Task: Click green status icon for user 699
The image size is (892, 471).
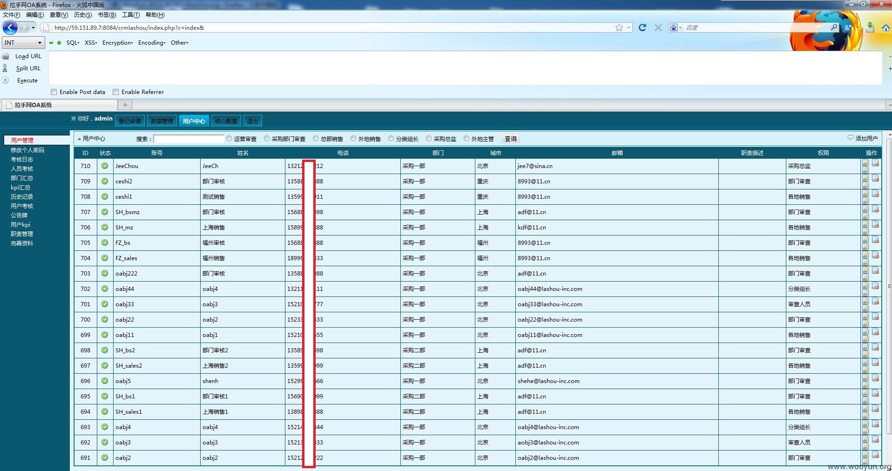Action: point(105,335)
